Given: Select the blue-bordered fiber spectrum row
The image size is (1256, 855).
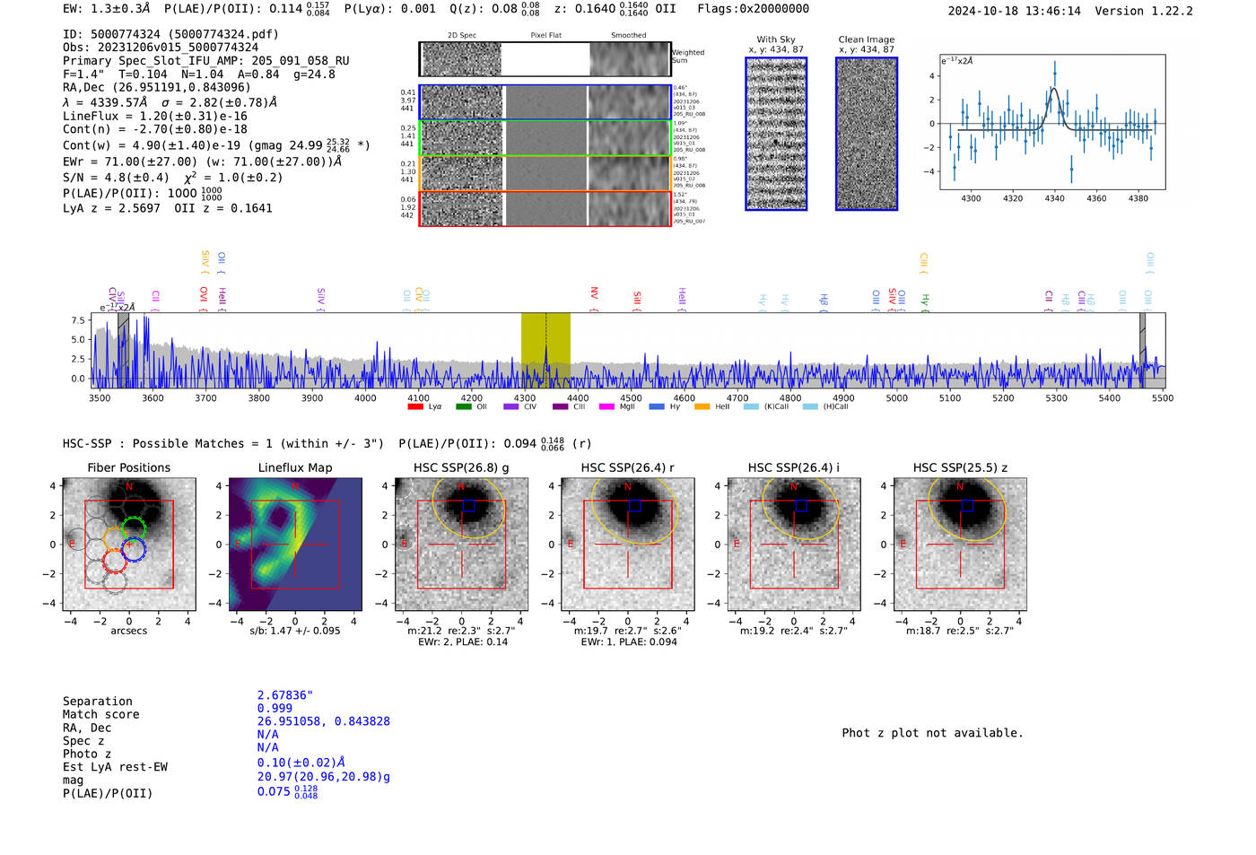Looking at the screenshot, I should point(545,102).
